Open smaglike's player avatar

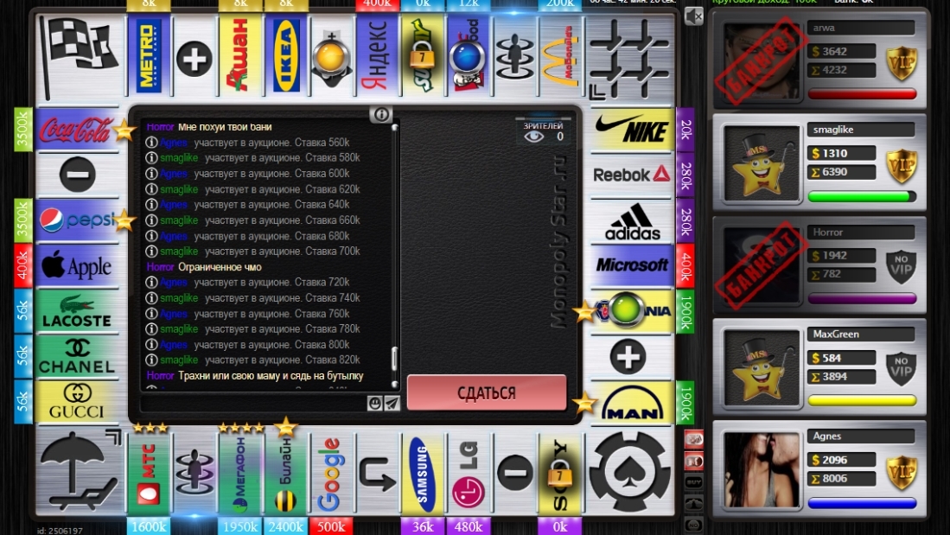[x=761, y=163]
